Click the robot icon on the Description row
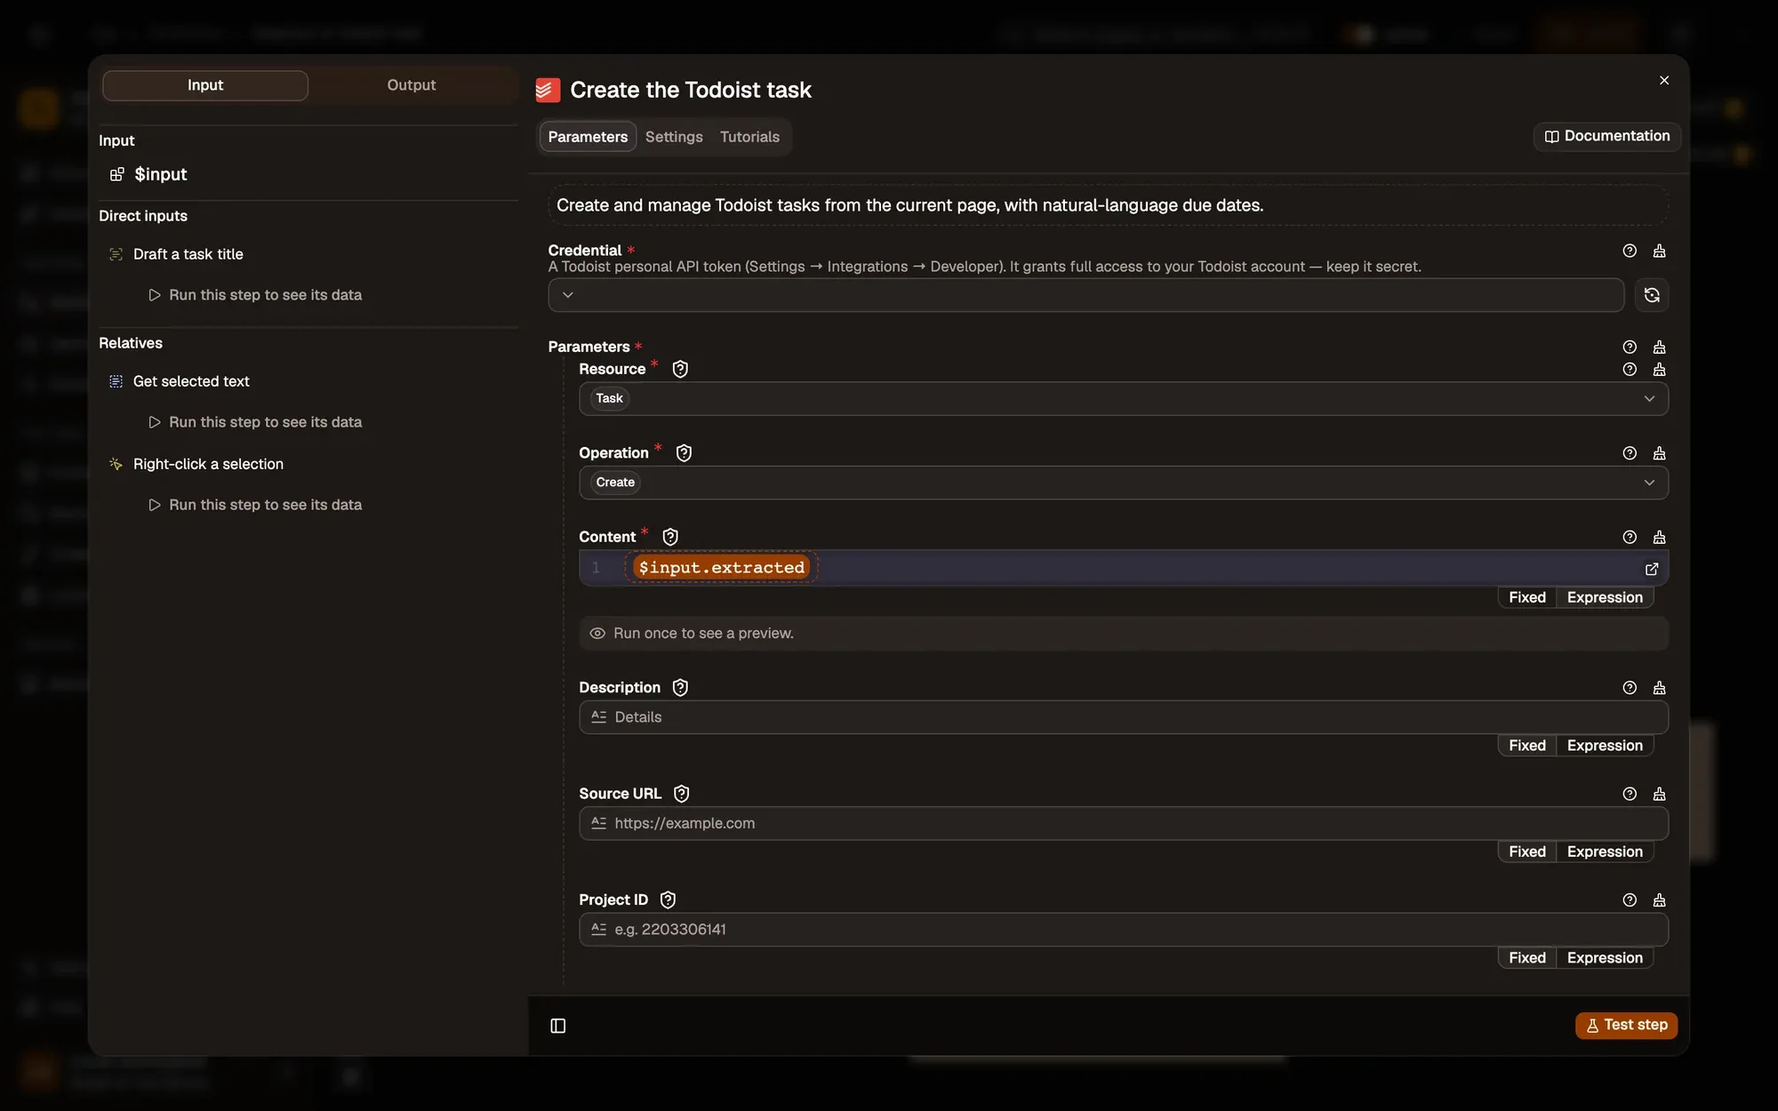Image resolution: width=1778 pixels, height=1111 pixels. [x=1659, y=688]
